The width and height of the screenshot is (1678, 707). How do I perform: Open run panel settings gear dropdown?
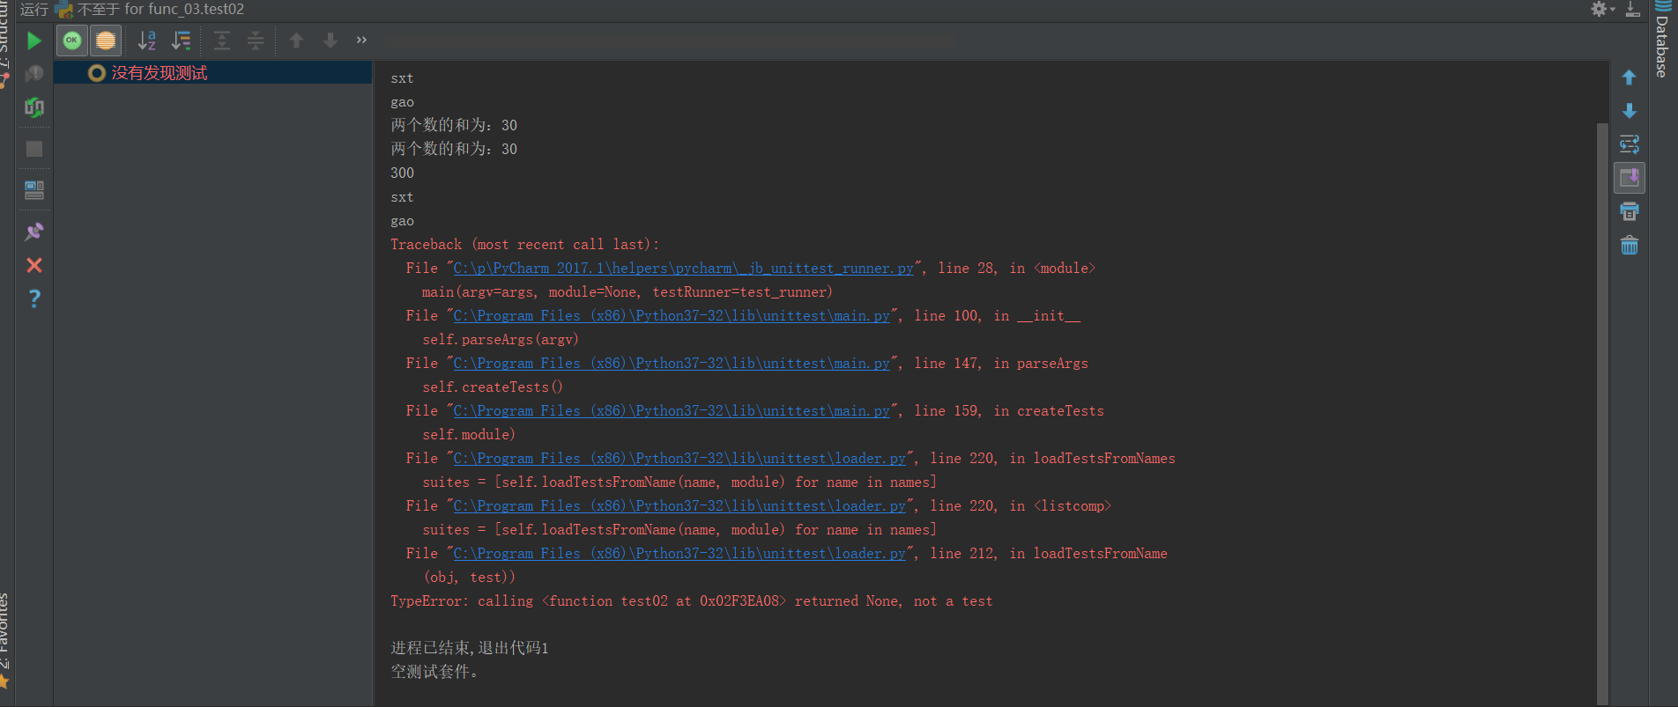click(x=1602, y=9)
